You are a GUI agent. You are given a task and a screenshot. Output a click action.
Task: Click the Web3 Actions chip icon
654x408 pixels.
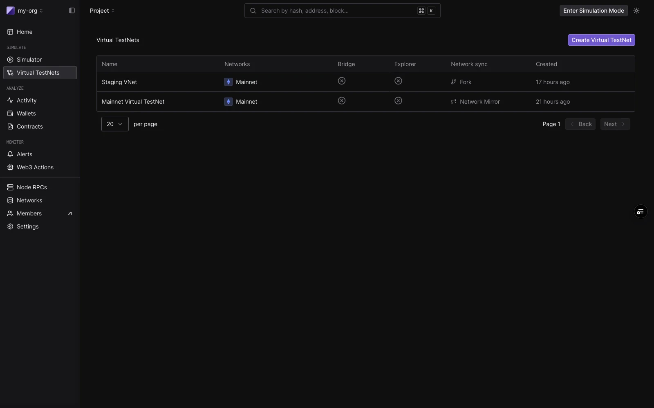[x=10, y=167]
